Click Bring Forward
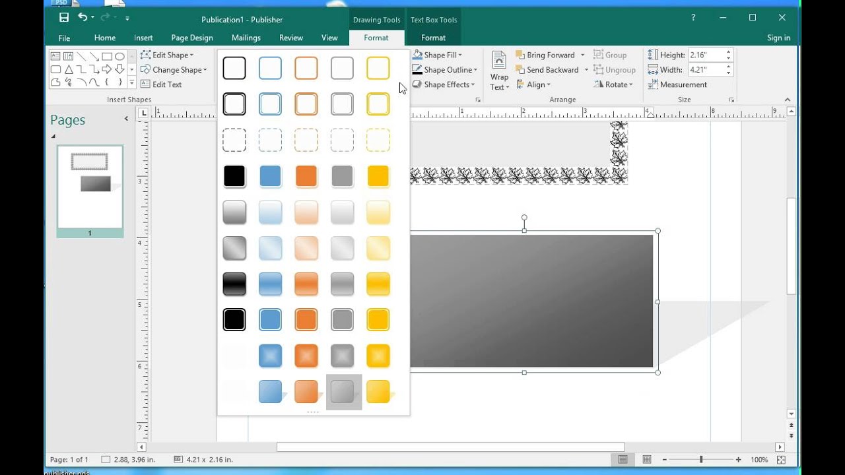Screen dimensions: 845x475 tap(545, 55)
